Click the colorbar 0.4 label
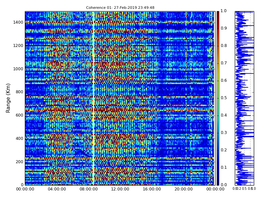This screenshot has height=197, width=262. [x=224, y=115]
